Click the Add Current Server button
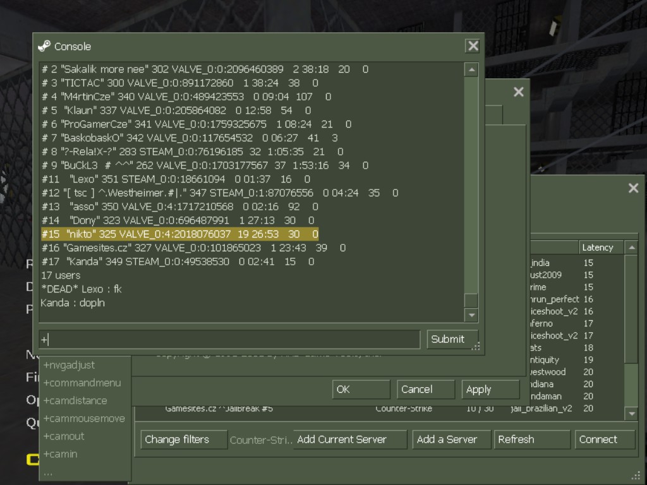 coord(350,440)
